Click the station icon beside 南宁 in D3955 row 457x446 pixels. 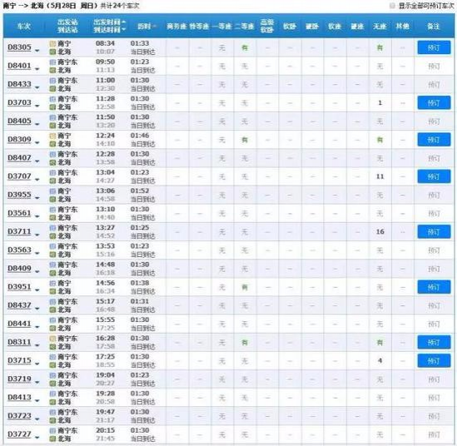52,191
